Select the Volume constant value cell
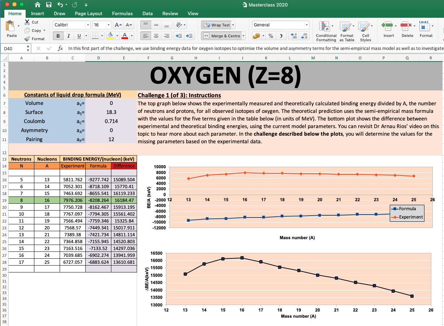This screenshot has width=444, height=326. pos(111,103)
